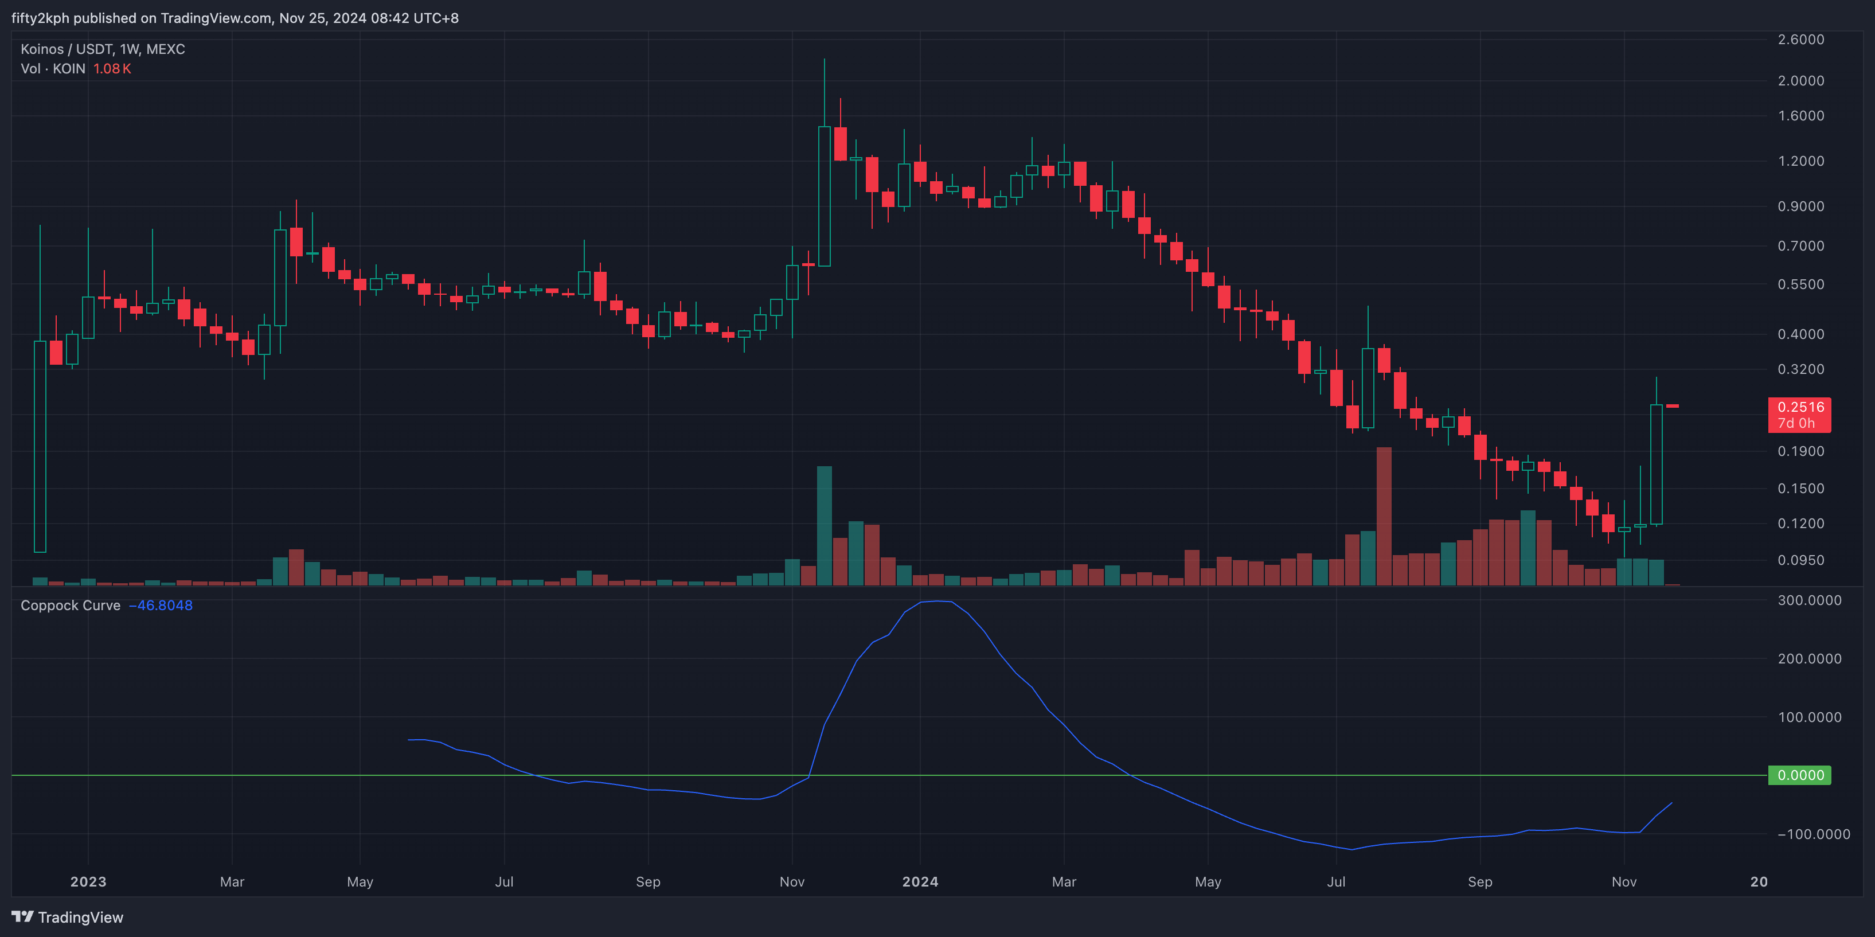Click the 2024 time axis label
Viewport: 1875px width, 937px height.
point(920,881)
